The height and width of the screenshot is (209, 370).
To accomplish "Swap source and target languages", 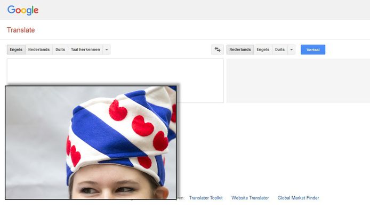I will click(218, 50).
